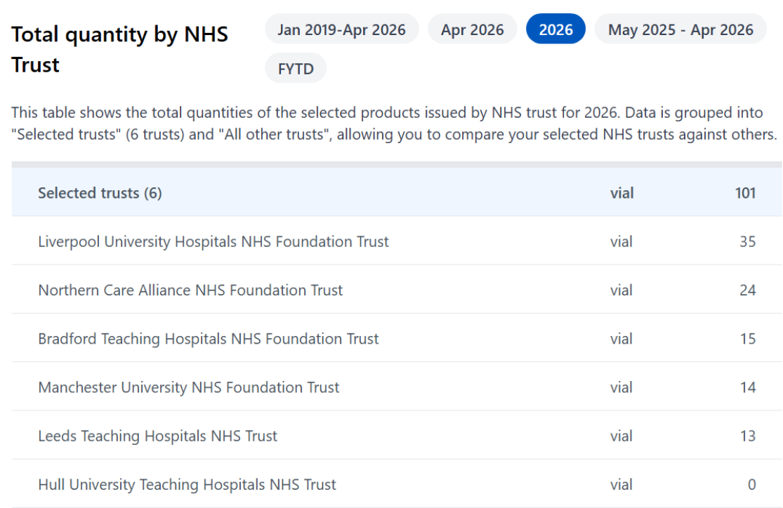783x508 pixels.
Task: Select the Jan 2019-Apr 2026 period pill
Action: point(341,29)
